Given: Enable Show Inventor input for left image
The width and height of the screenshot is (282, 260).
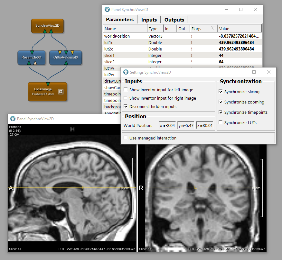Looking at the screenshot, I should tap(126, 90).
